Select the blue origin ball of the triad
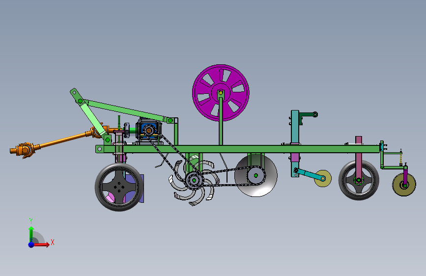 [31, 245]
